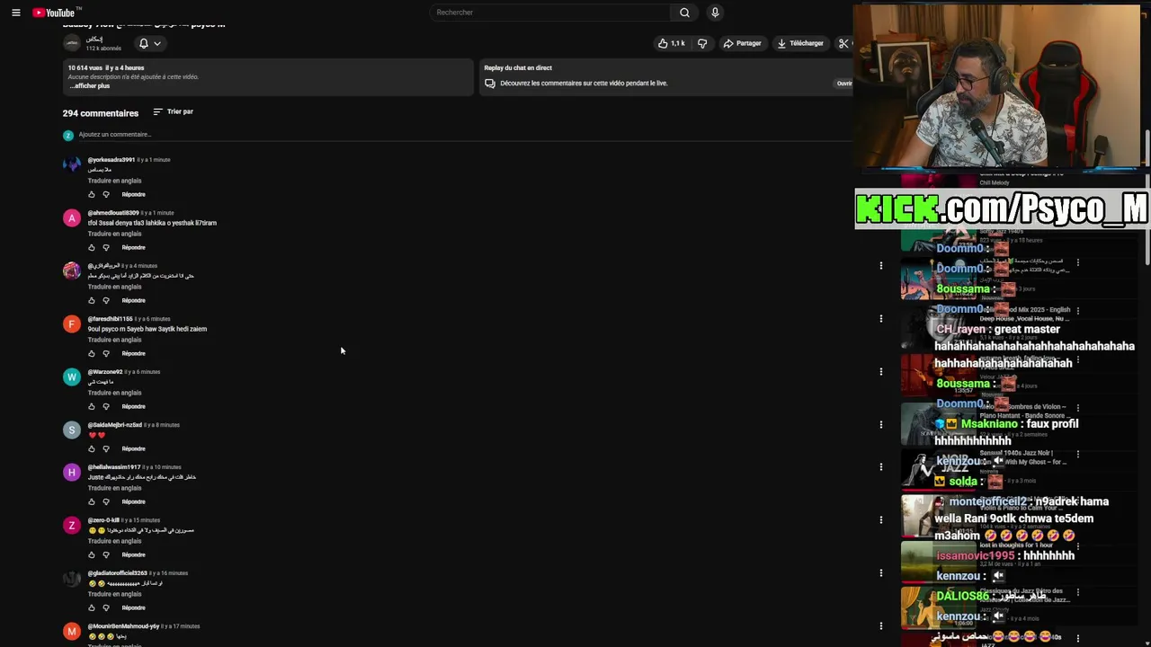
Task: Open the @ahmedlouati8309 pink A avatar
Action: point(72,218)
